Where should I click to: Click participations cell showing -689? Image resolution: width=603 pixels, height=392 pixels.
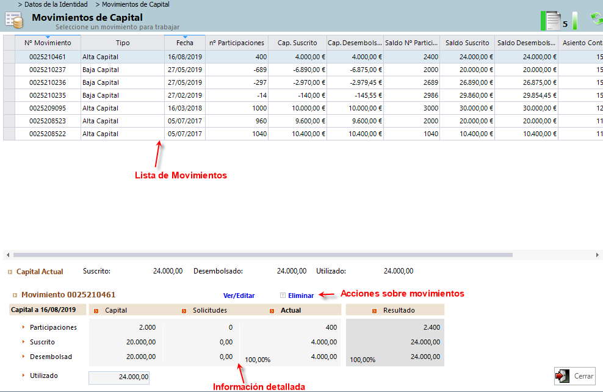tap(237, 70)
